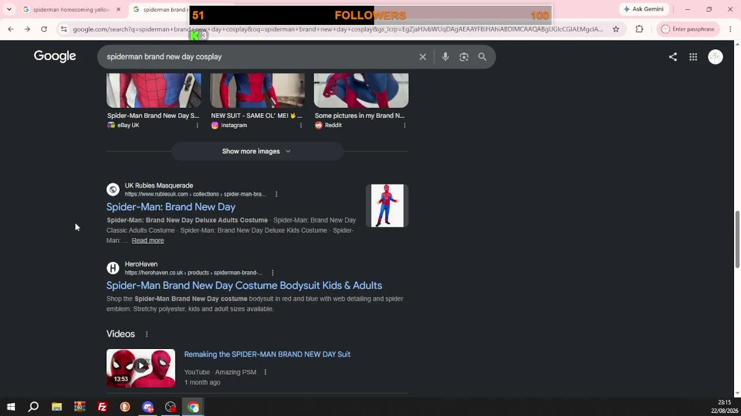Launch WinRAR from the taskbar
Viewport: 741px width, 416px height.
click(x=79, y=407)
